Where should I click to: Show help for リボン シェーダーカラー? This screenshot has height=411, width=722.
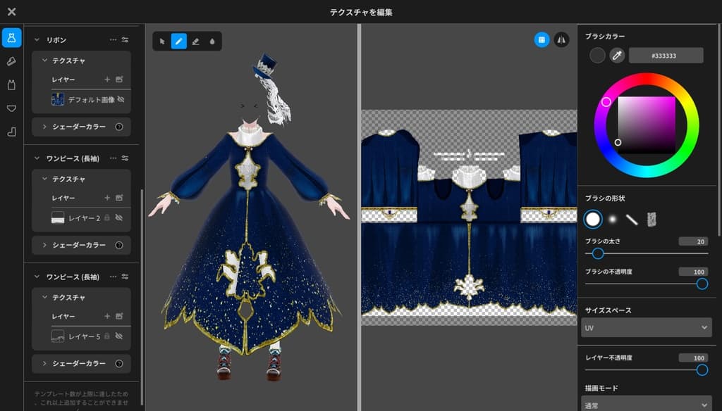click(x=118, y=127)
